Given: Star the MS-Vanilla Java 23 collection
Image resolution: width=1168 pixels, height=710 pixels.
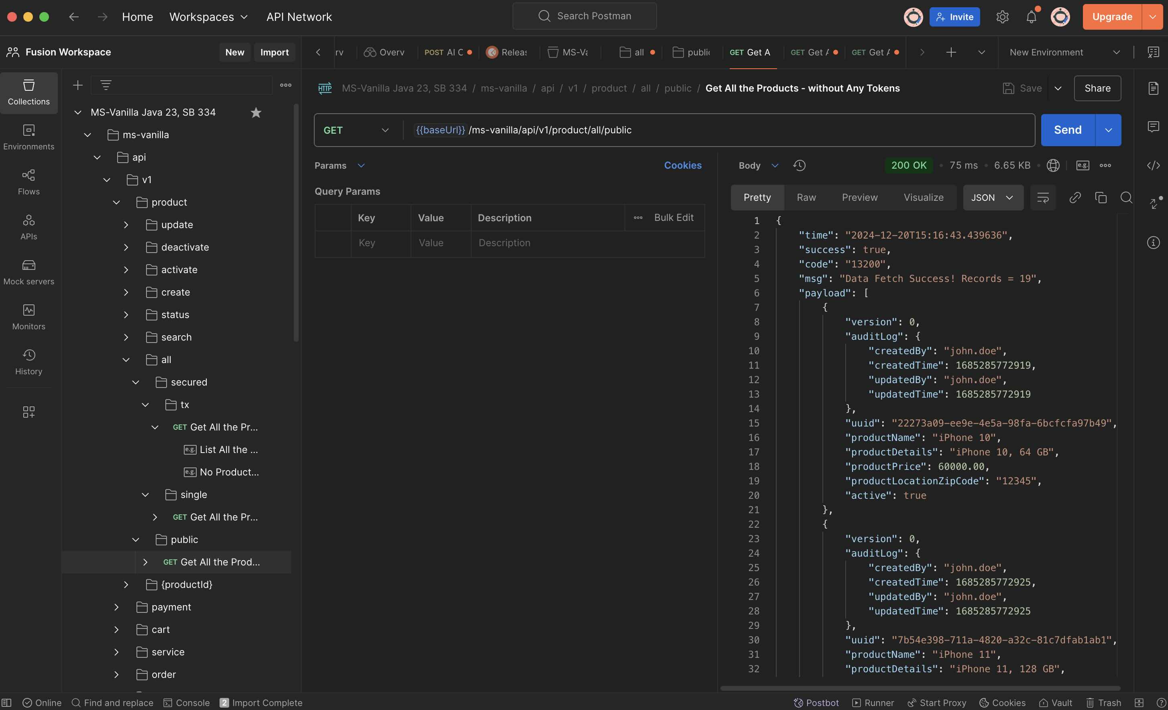Looking at the screenshot, I should (x=256, y=112).
